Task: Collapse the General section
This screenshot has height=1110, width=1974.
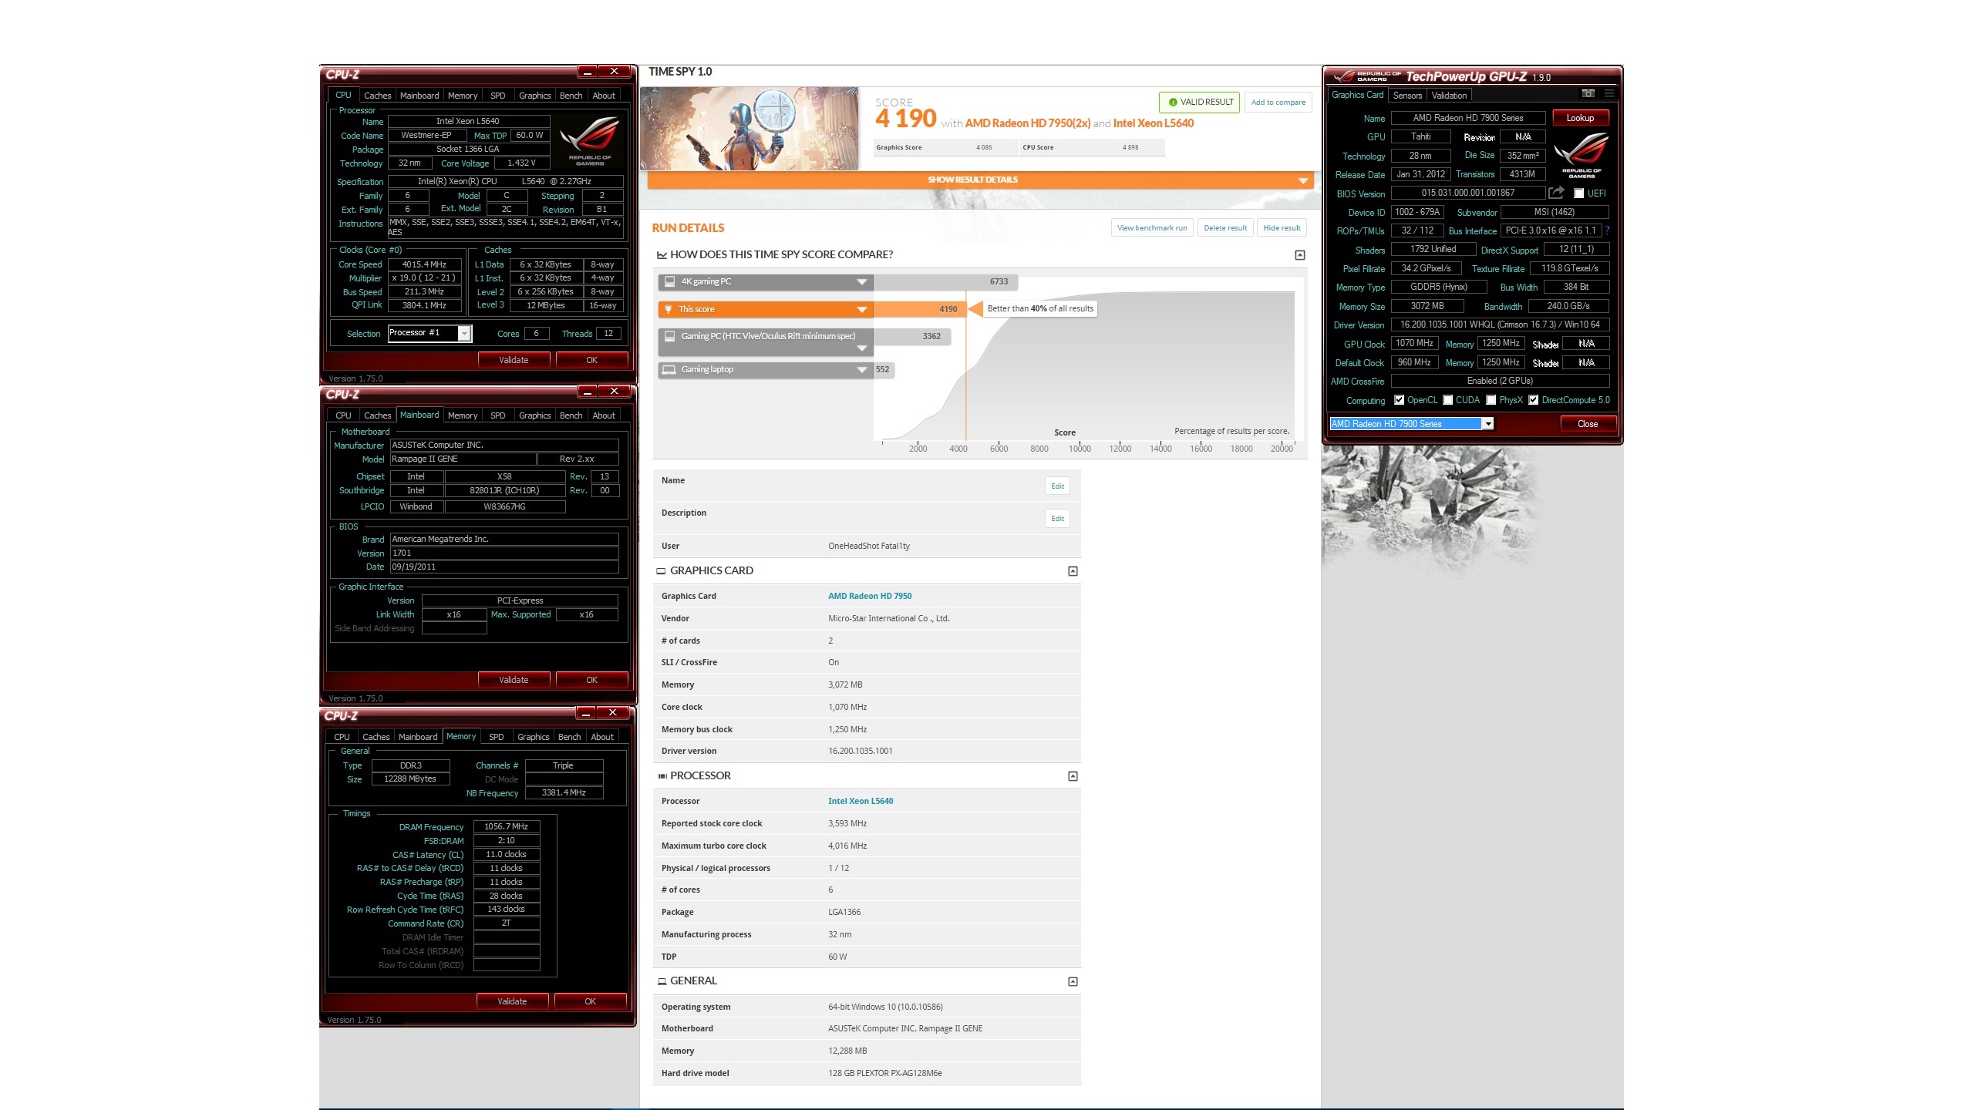Action: 1073,981
